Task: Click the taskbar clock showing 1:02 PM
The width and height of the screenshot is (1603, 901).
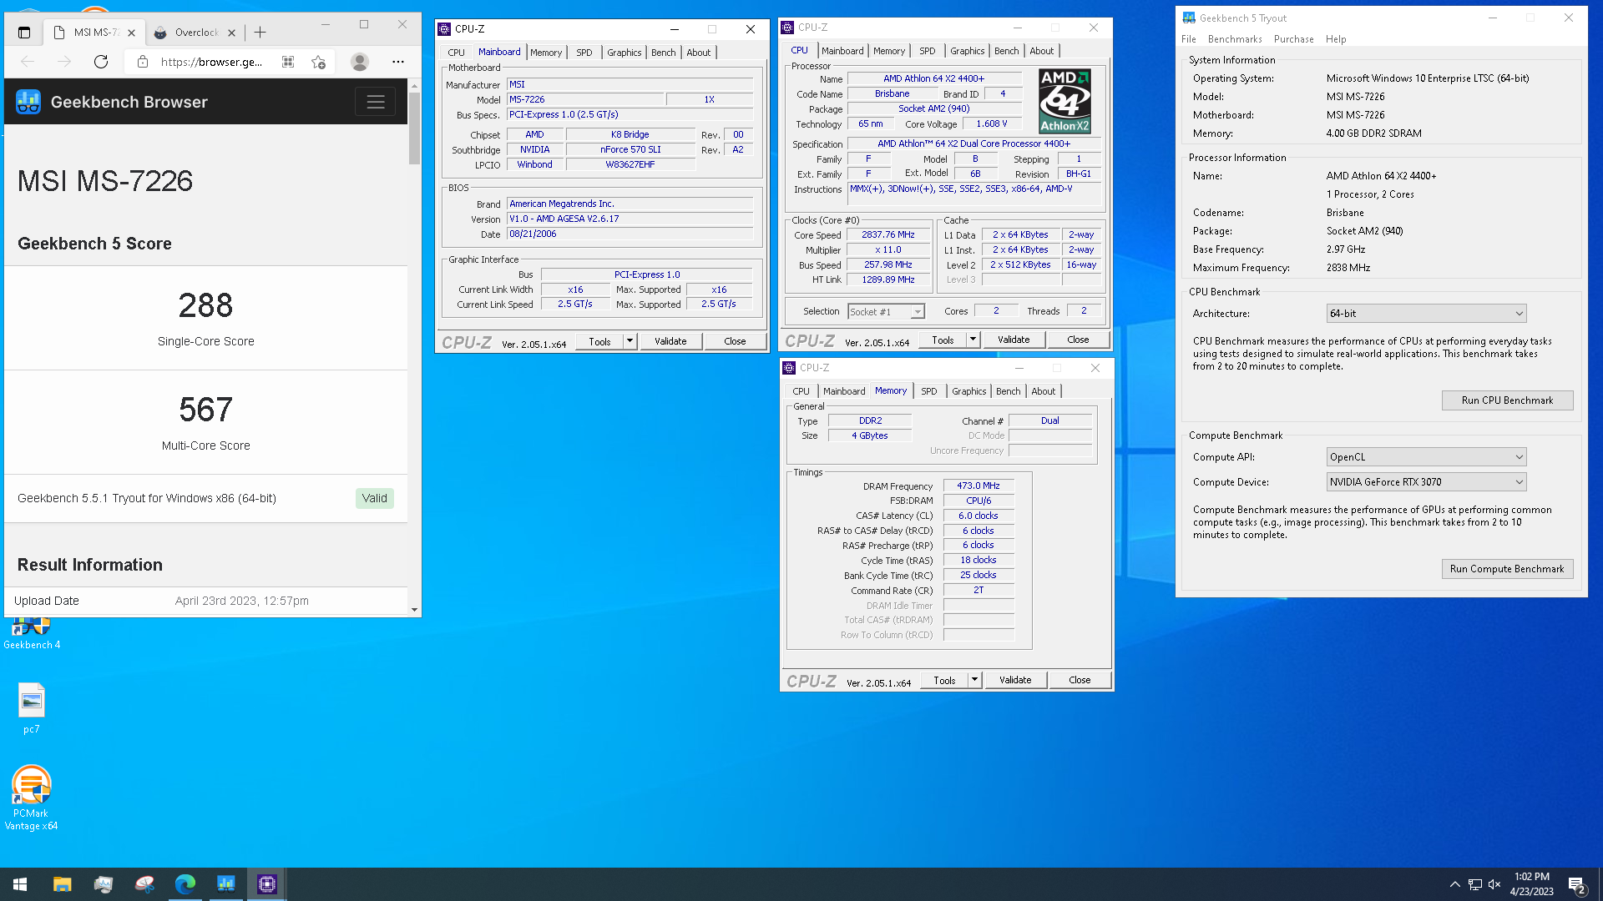Action: tap(1531, 884)
